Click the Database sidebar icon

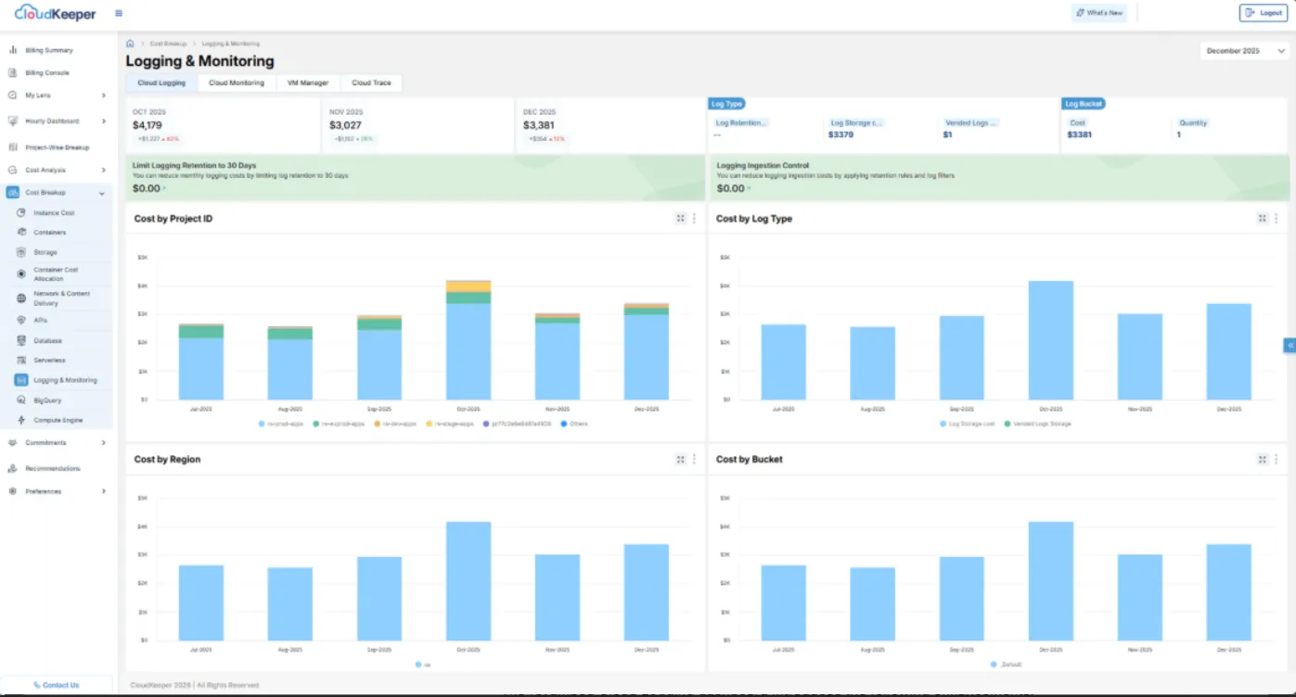click(x=21, y=340)
